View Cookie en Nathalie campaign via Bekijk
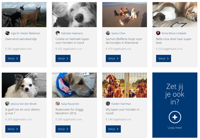 pos(63,59)
